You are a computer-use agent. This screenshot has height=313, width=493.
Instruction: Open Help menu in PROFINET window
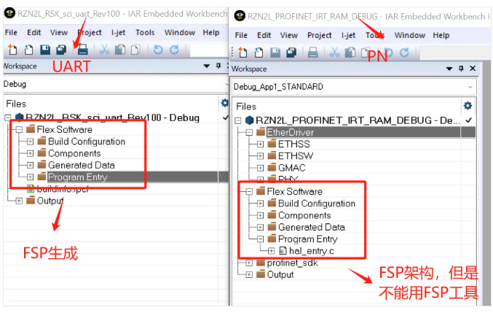coord(441,35)
